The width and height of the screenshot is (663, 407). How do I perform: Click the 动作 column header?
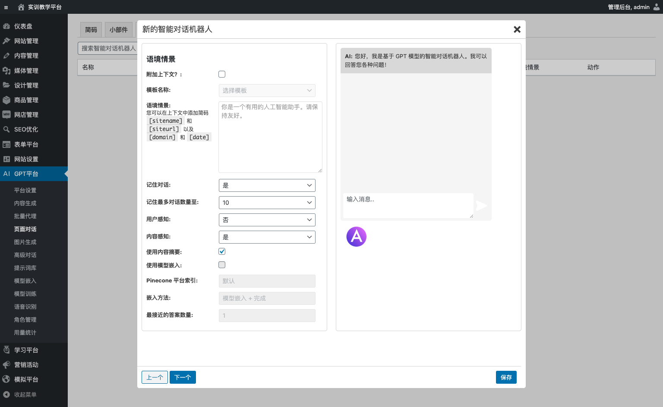tap(593, 67)
